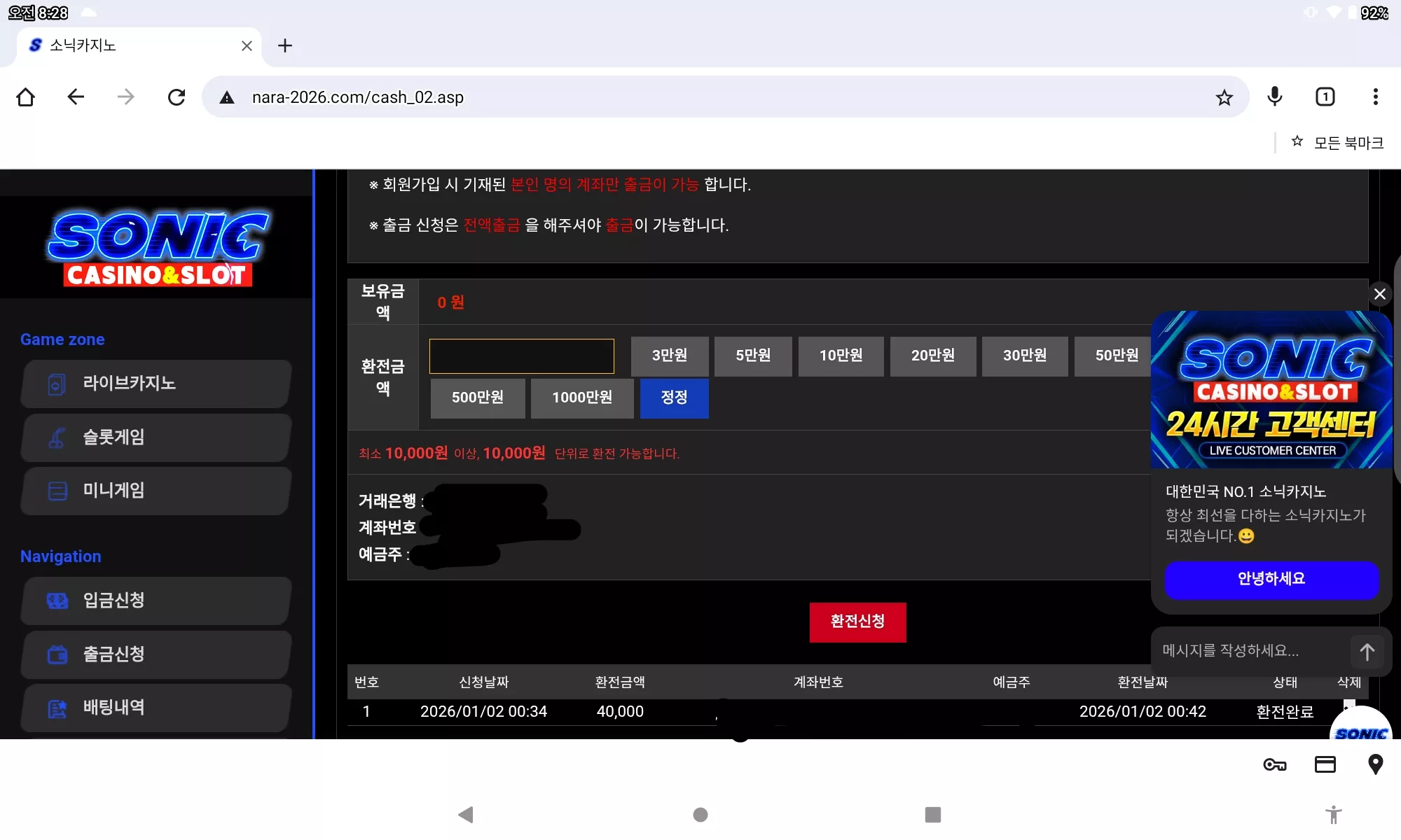This screenshot has height=840, width=1401.
Task: Add 10만원 to the exchange amount
Action: pyautogui.click(x=841, y=356)
